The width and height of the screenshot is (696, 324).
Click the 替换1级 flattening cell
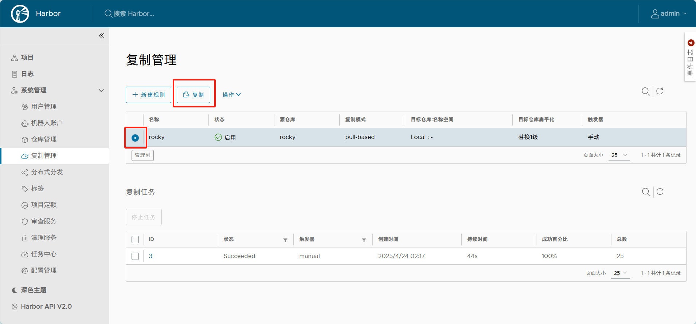pos(528,137)
